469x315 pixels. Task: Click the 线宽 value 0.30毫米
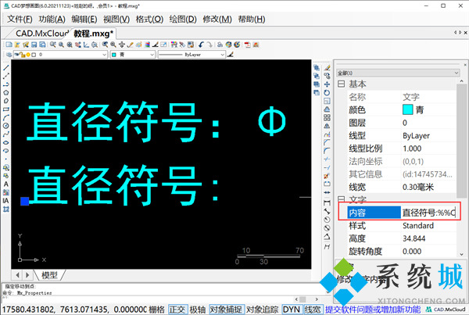point(418,188)
